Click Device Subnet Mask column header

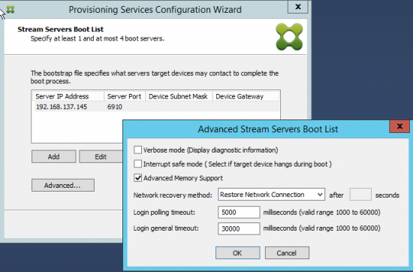click(179, 96)
